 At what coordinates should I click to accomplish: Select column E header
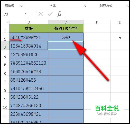pyautogui.click(x=120, y=22)
